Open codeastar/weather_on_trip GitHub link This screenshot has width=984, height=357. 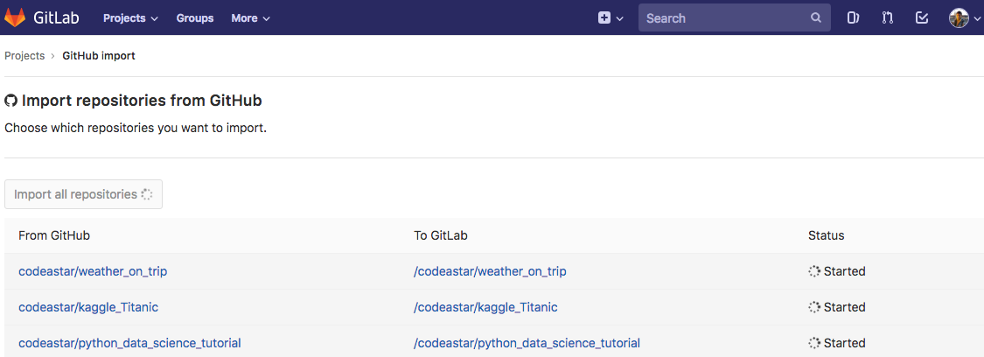(93, 271)
